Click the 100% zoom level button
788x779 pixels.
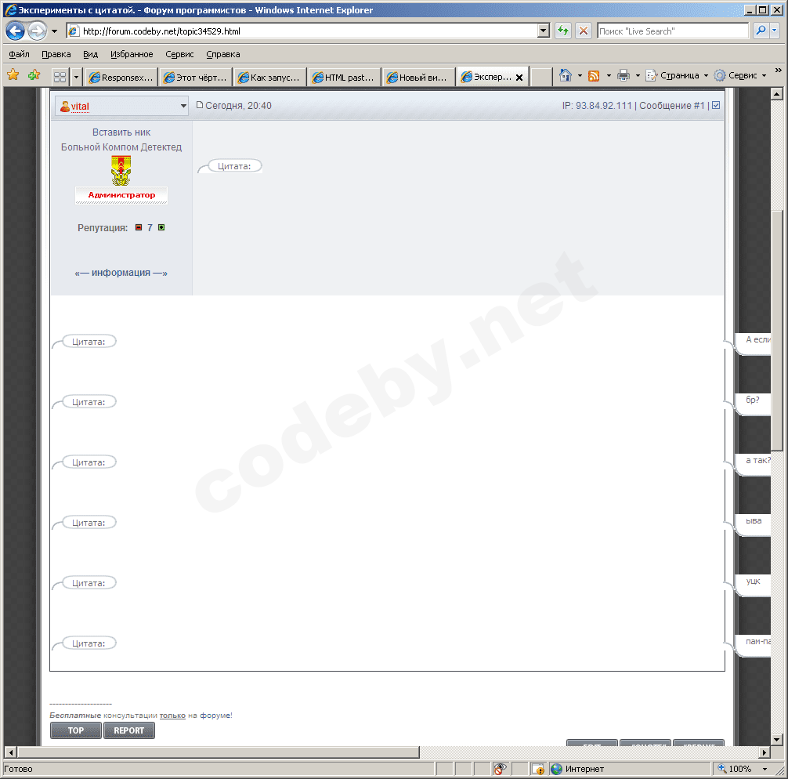(x=736, y=769)
